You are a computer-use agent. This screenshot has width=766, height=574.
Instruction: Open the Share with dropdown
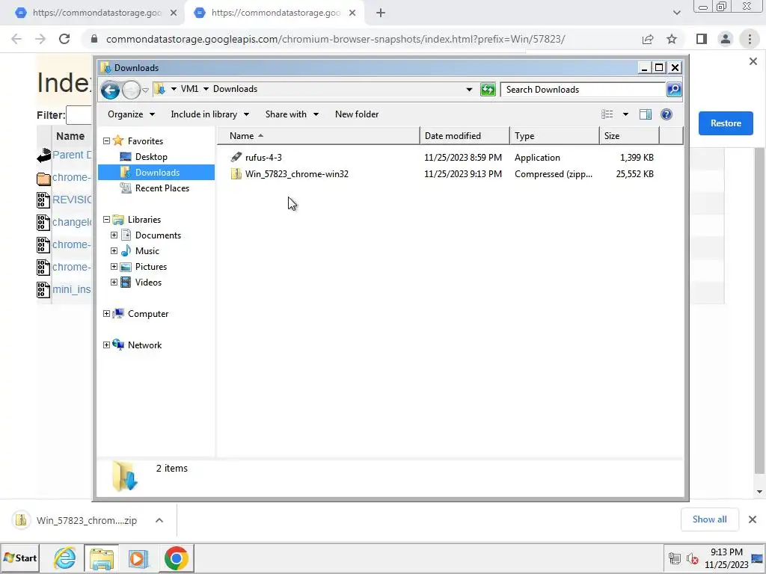tap(292, 114)
